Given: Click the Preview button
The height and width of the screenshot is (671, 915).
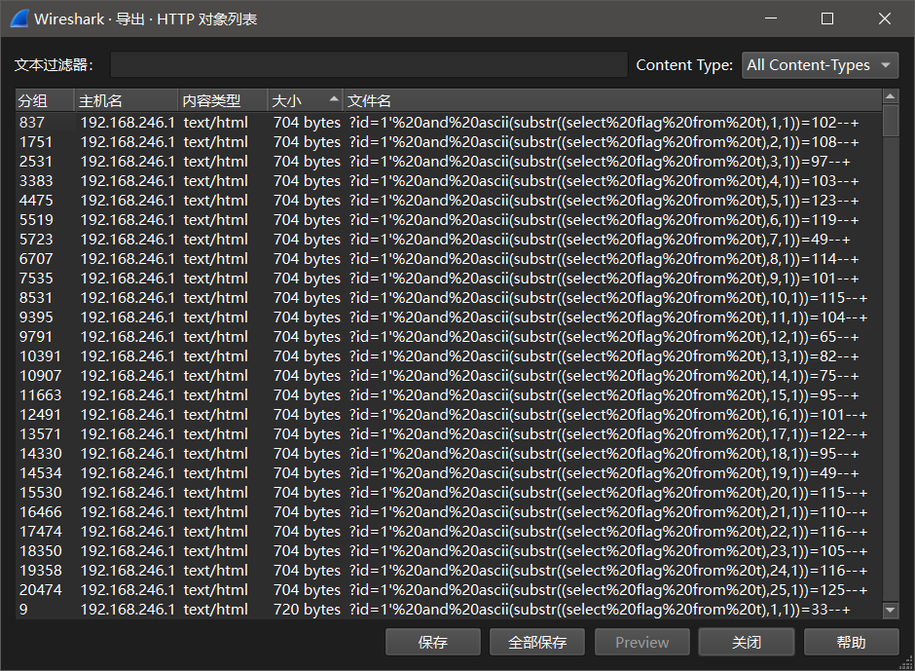Looking at the screenshot, I should click(x=641, y=643).
